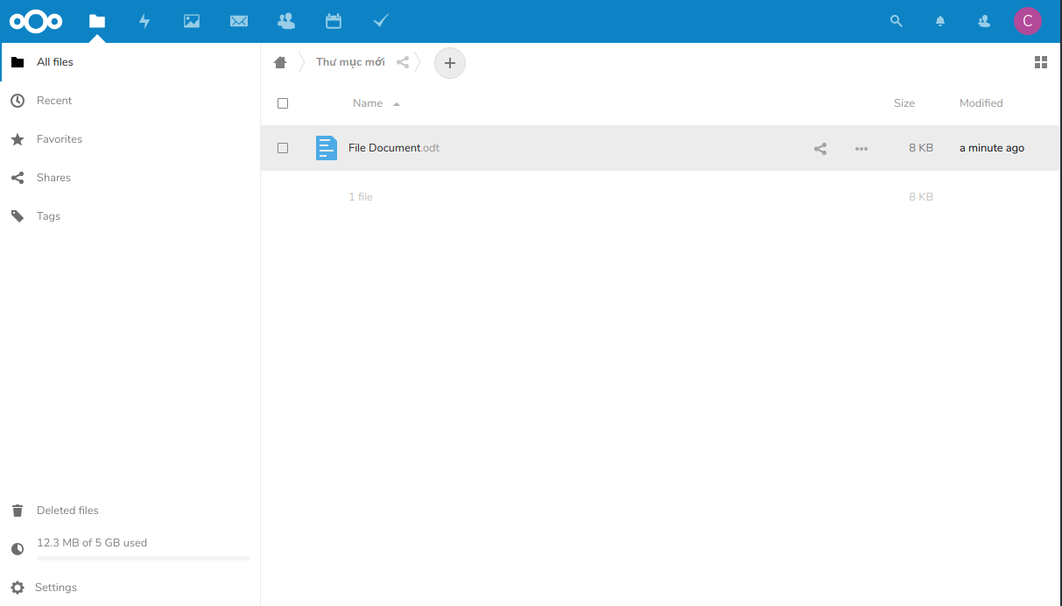
Task: Click the storage usage bar
Action: [x=144, y=558]
